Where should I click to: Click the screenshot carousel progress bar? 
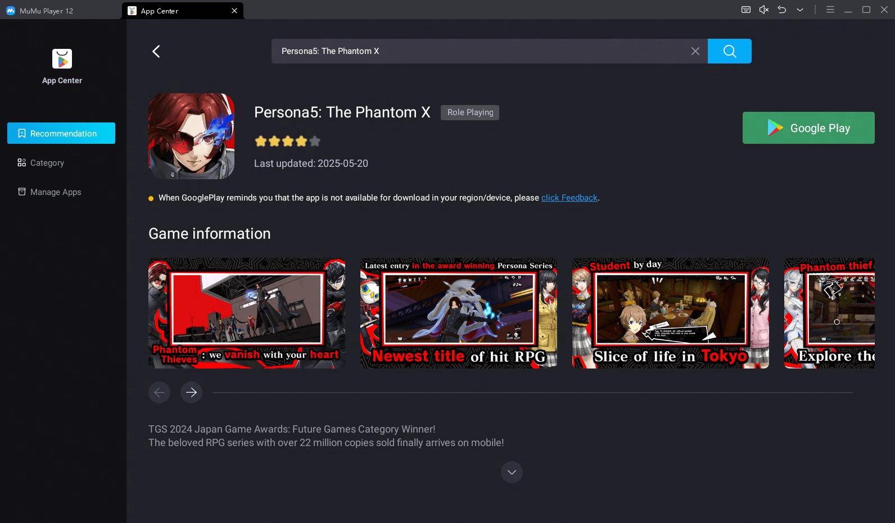[x=532, y=393]
